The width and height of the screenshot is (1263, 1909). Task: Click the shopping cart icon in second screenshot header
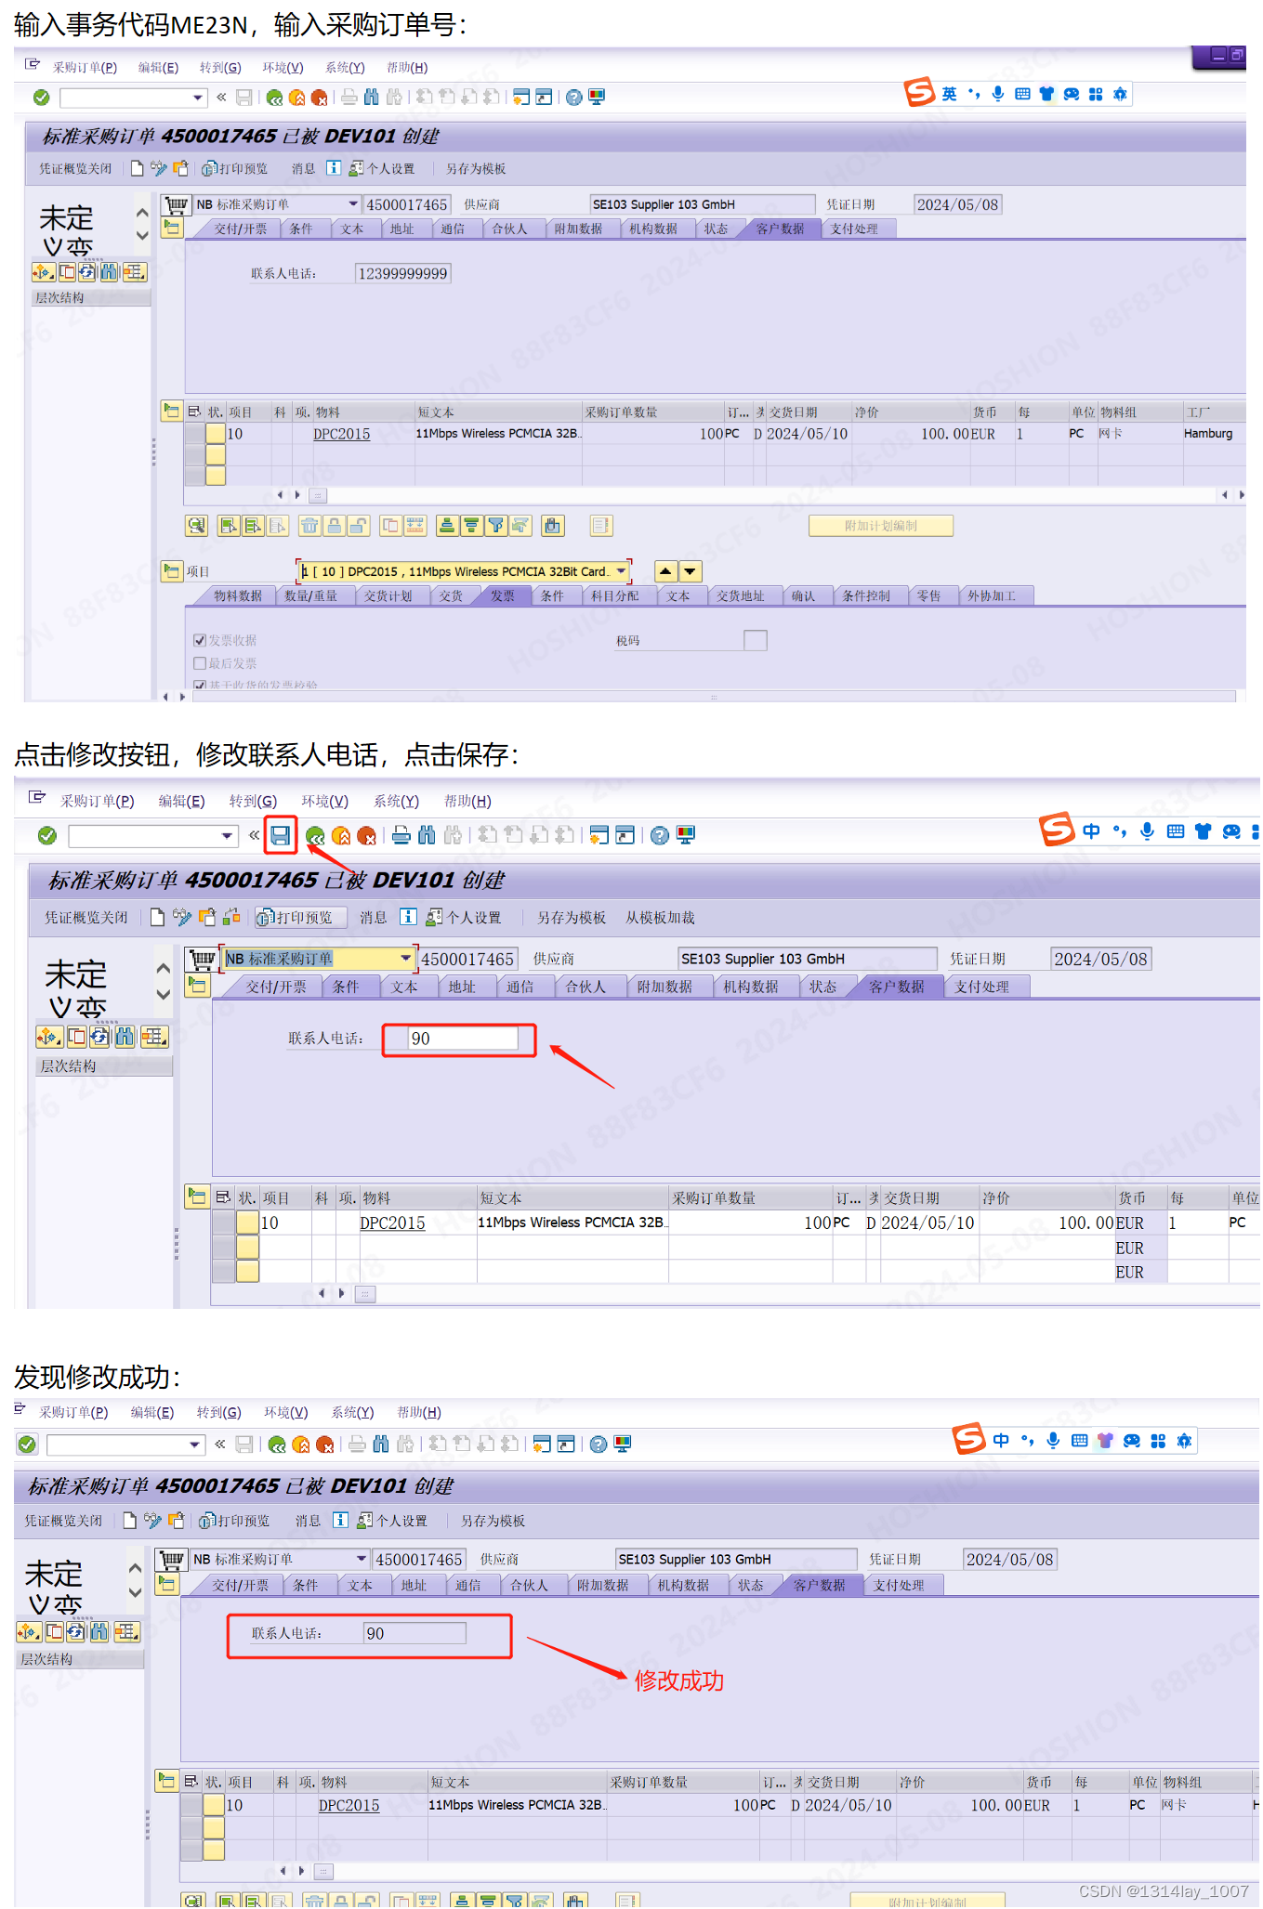(x=202, y=959)
